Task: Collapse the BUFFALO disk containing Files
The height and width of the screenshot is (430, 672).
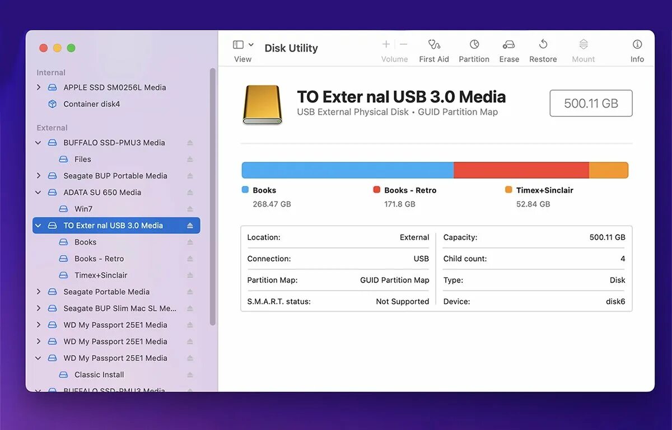Action: [38, 143]
